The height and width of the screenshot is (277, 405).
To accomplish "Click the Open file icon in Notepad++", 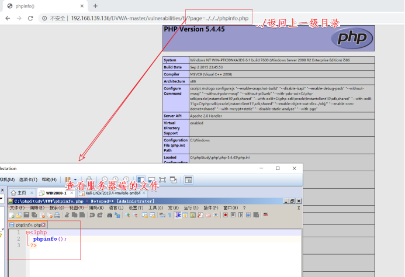I will (x=19, y=215).
